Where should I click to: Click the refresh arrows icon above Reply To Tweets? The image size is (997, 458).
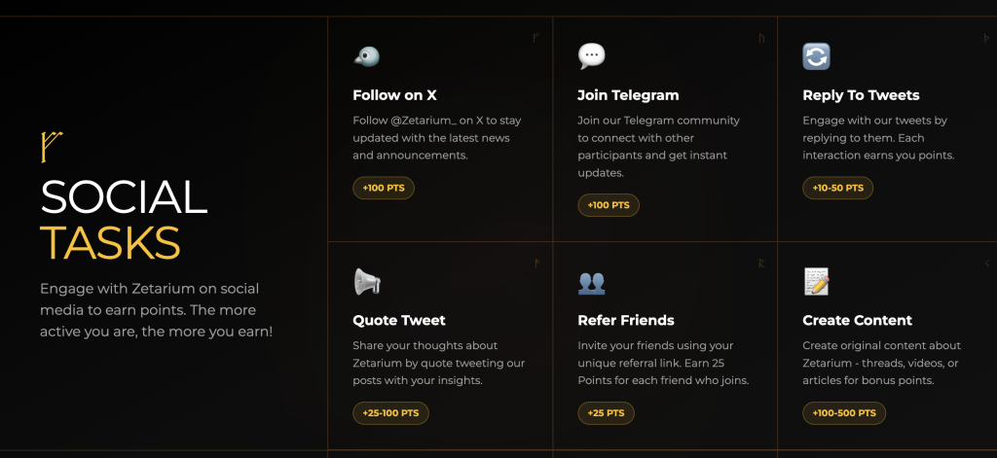point(816,56)
